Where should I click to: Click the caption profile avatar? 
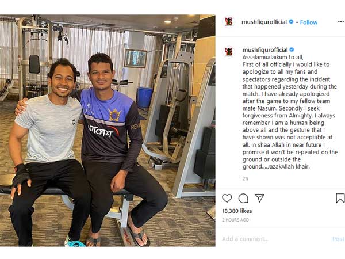pos(229,52)
